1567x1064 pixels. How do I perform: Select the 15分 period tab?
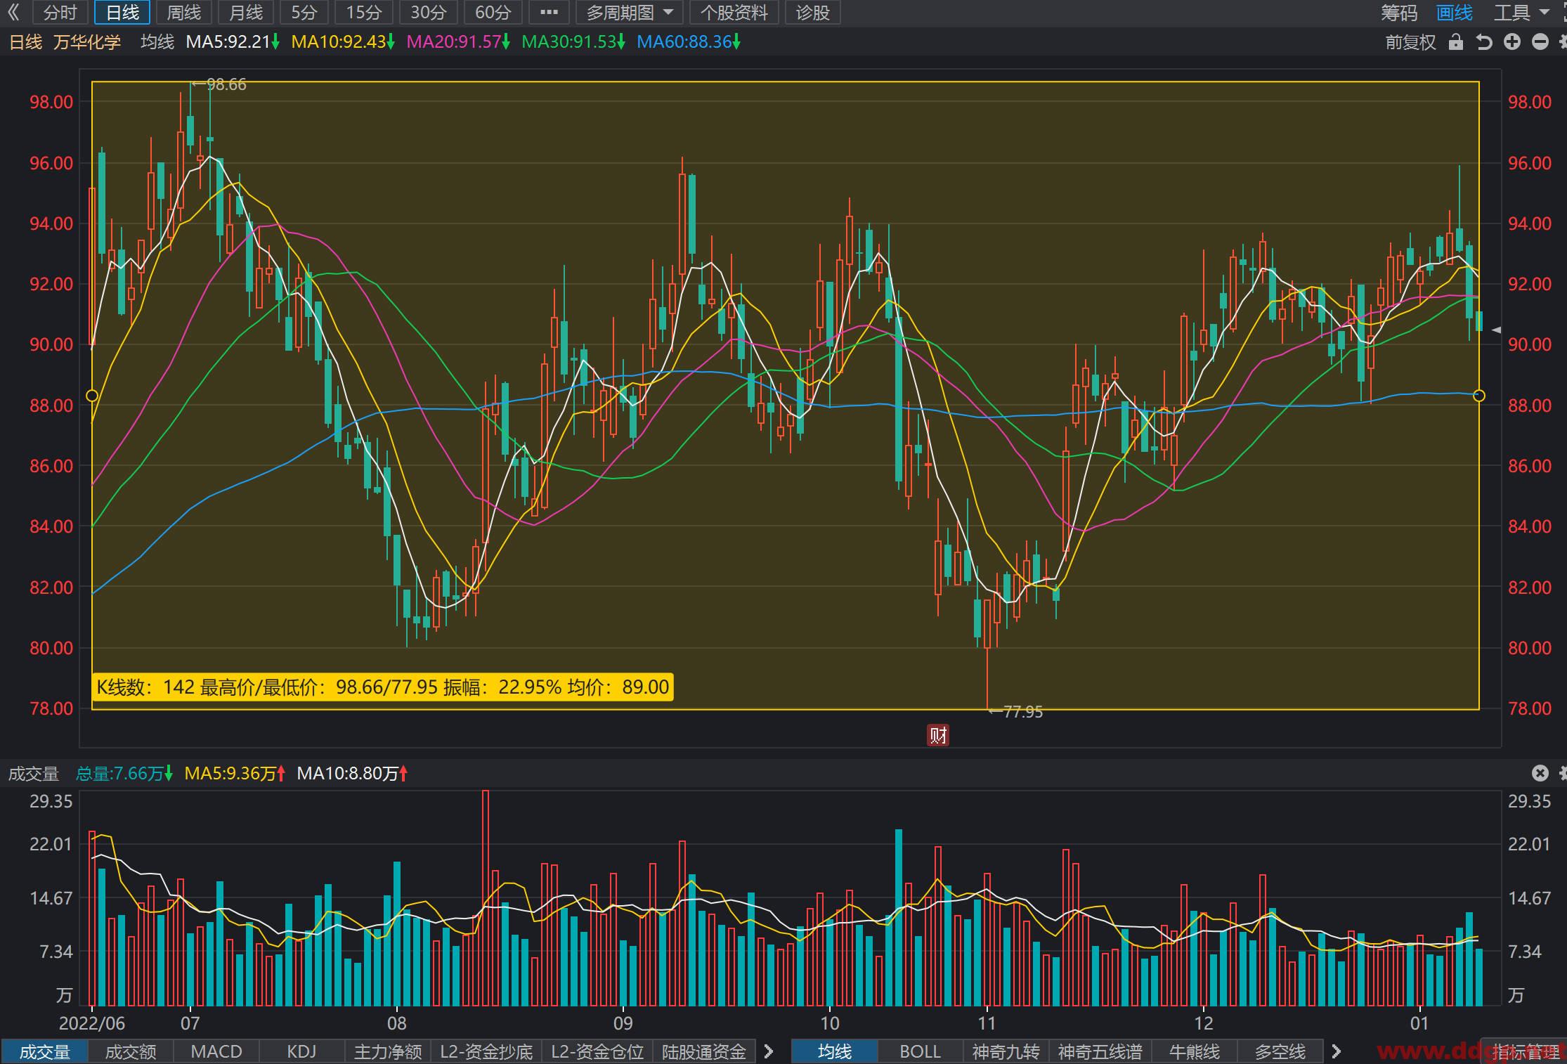[x=364, y=13]
